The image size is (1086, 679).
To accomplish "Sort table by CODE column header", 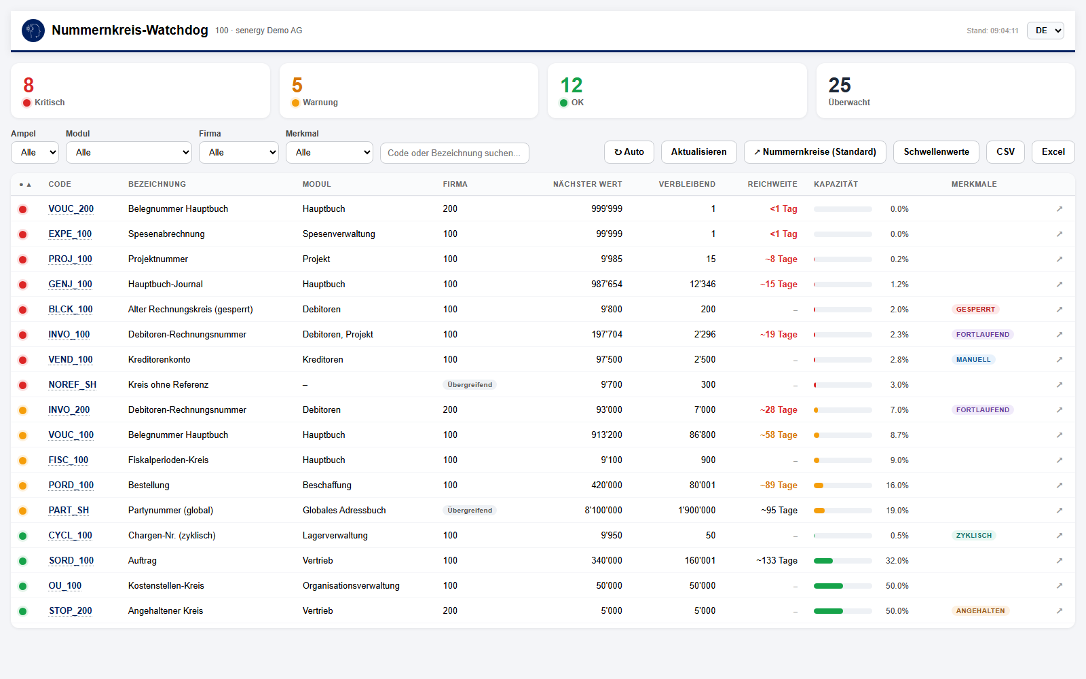I will tap(60, 185).
